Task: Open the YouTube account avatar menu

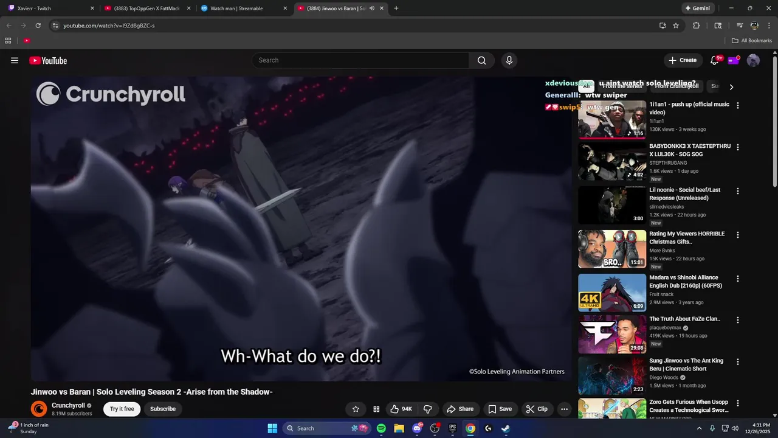Action: click(x=753, y=60)
